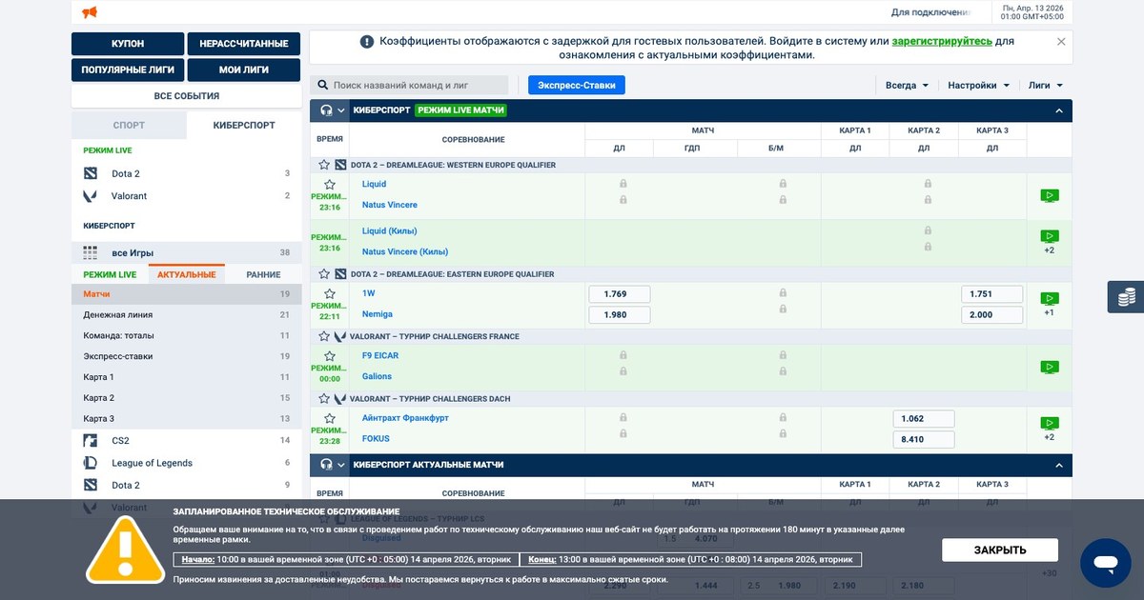Viewport: 1144px width, 600px height.
Task: Collapse the Киберспорт live matches section
Action: [1058, 110]
